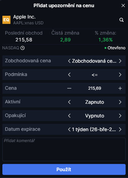The image size is (128, 178).
Task: Decrease price with the minus icon
Action: (x=69, y=88)
